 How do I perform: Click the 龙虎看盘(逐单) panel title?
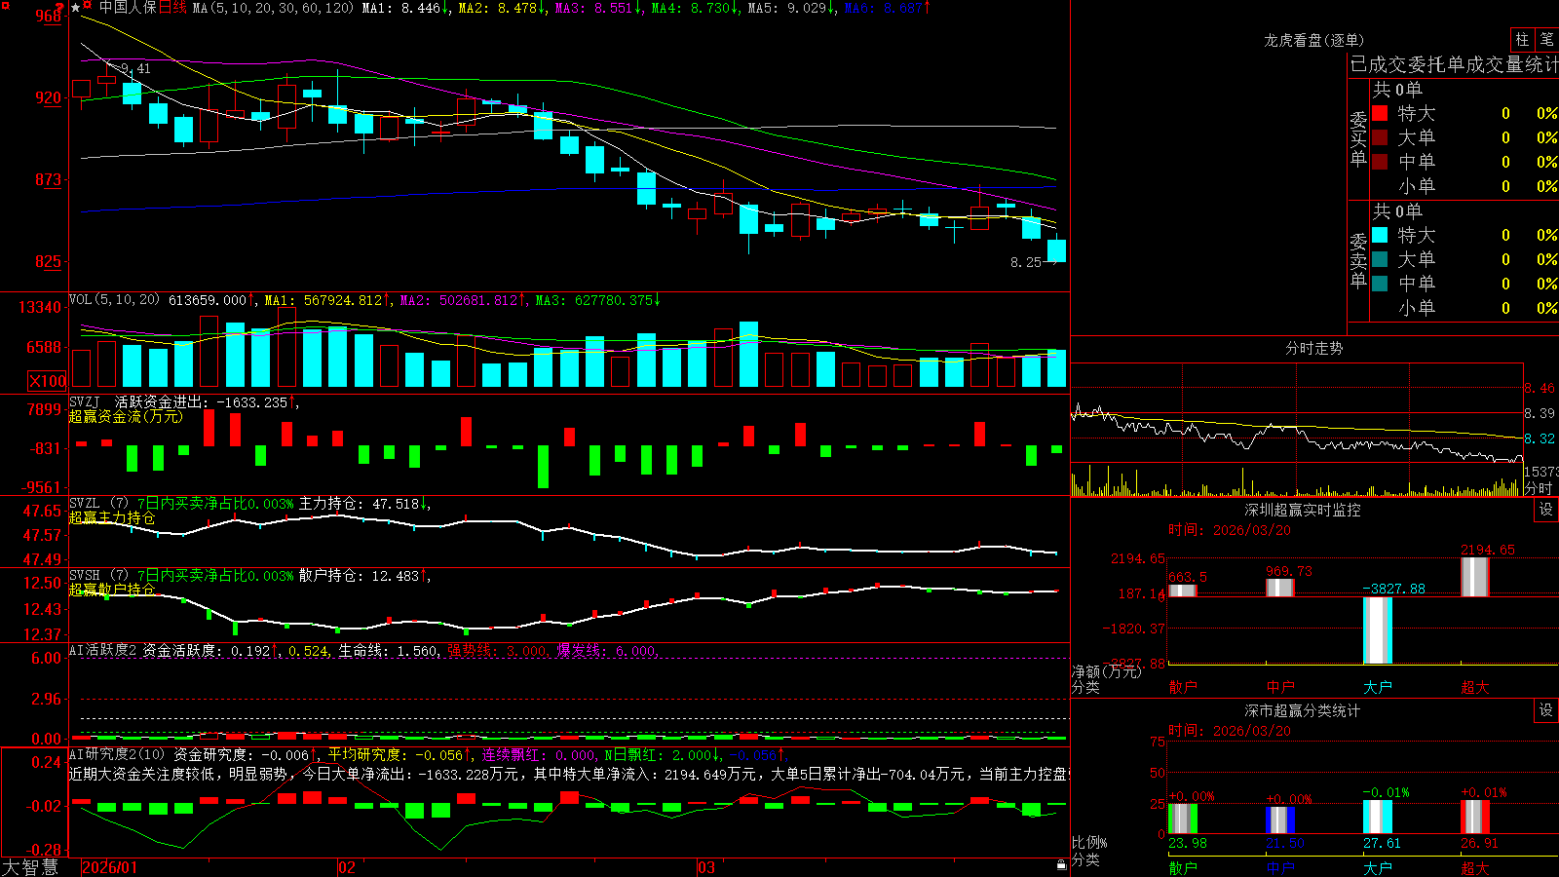1313,40
